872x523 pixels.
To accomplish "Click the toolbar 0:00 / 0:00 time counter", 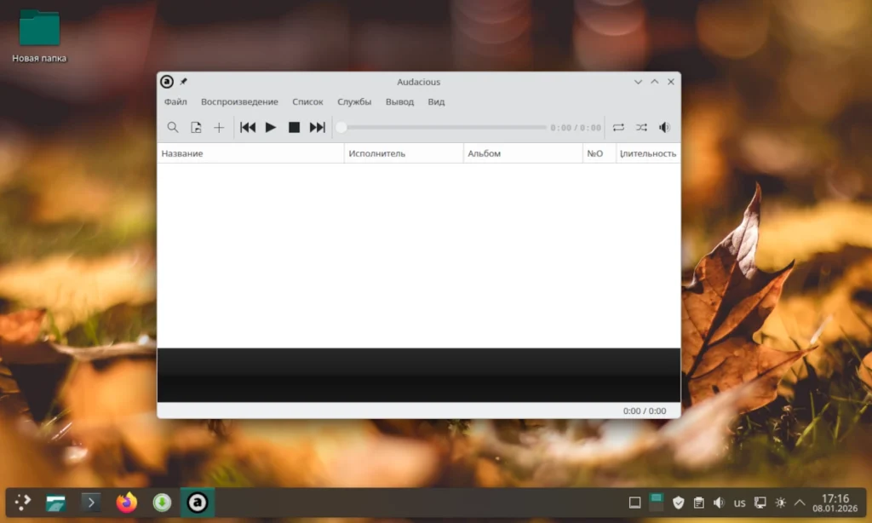I will pos(576,128).
